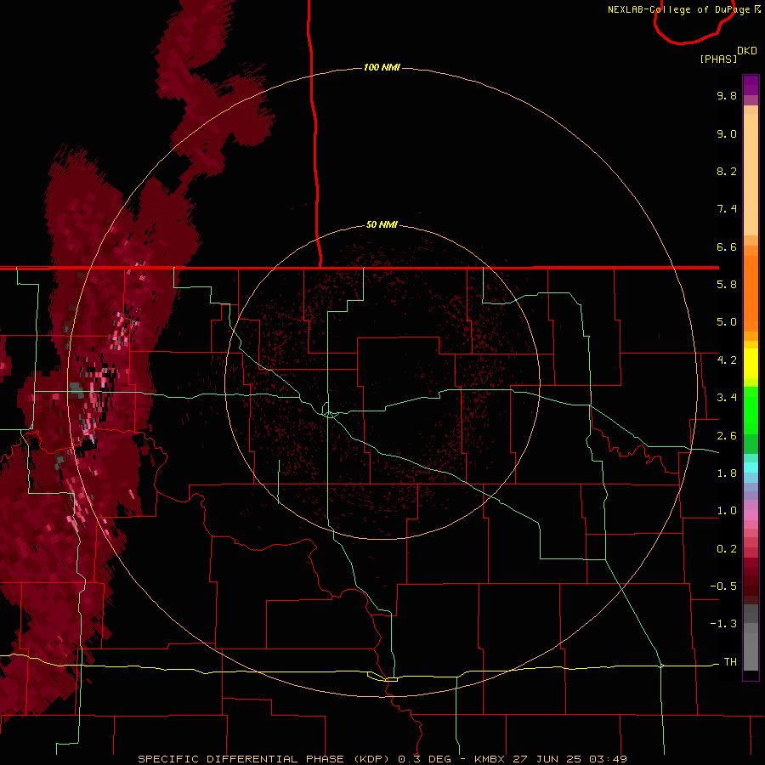Screen dimensions: 765x765
Task: Select the 6.6 legend value
Action: click(x=727, y=246)
